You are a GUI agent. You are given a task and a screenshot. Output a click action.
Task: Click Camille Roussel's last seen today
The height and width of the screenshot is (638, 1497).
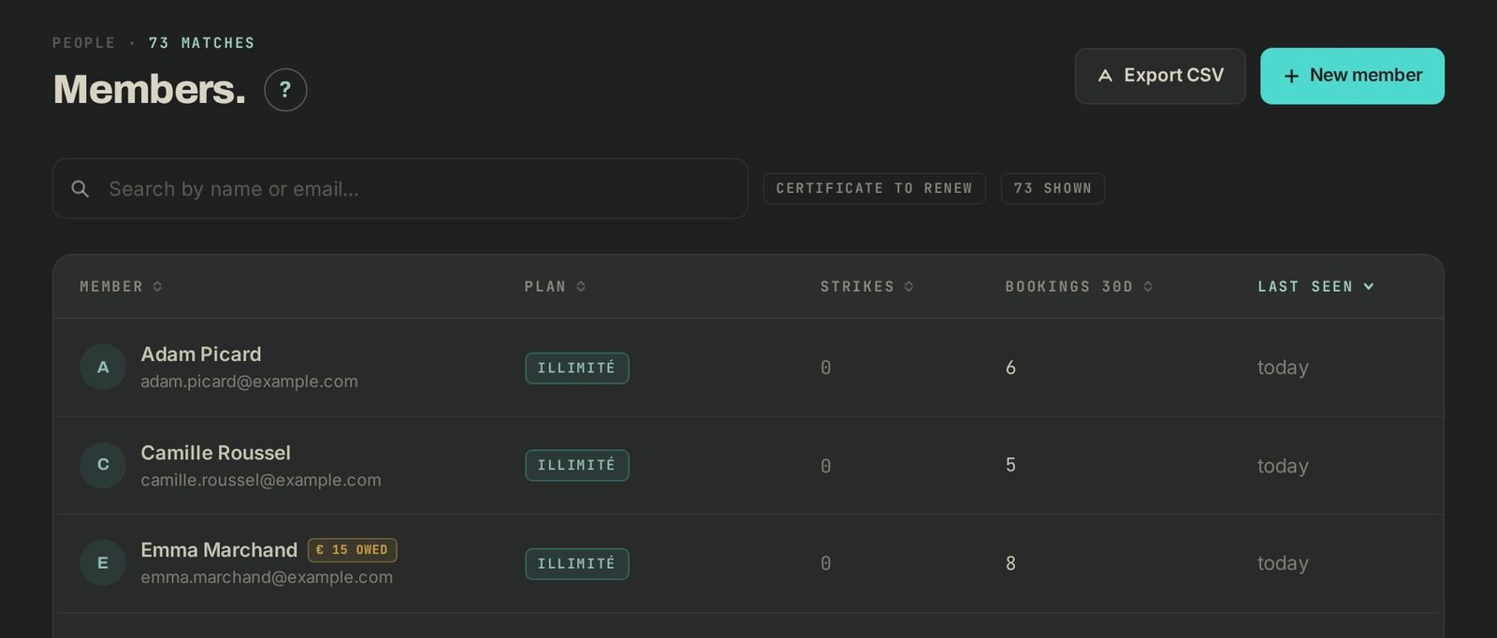(1283, 466)
